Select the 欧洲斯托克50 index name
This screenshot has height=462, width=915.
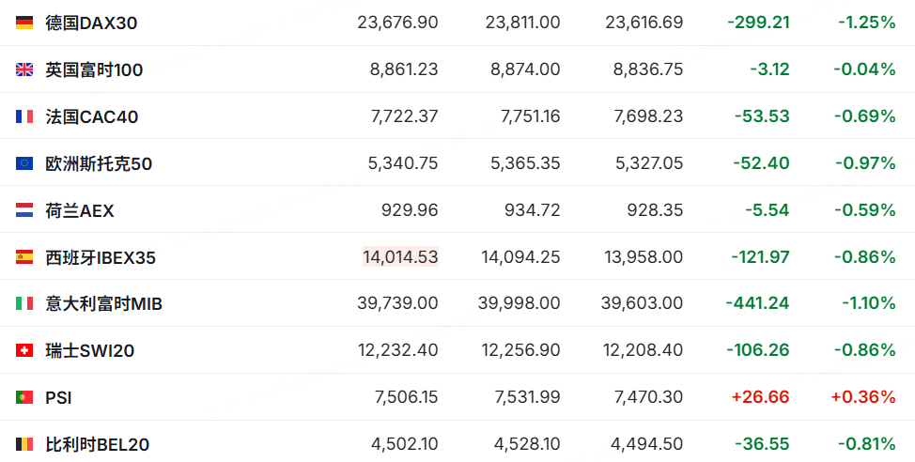coord(99,163)
